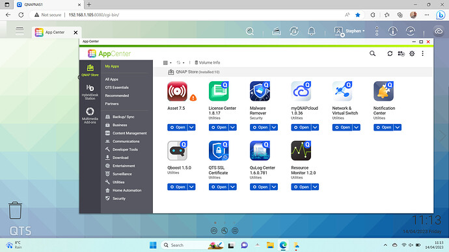The image size is (449, 252).
Task: Click the QuLog Center app icon
Action: click(260, 151)
